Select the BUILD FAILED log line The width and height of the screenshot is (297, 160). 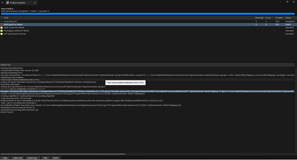7,112
